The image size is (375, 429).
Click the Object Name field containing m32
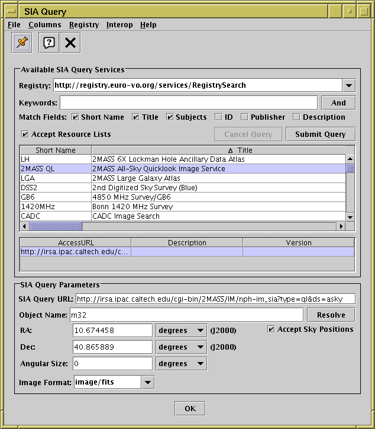(x=186, y=315)
